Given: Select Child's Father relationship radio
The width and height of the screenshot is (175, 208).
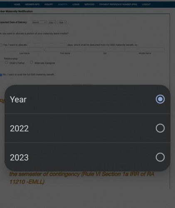Looking at the screenshot, I should click(x=6, y=62).
